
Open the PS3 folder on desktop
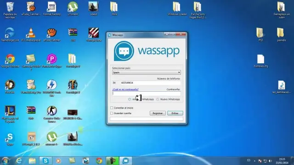[260, 34]
